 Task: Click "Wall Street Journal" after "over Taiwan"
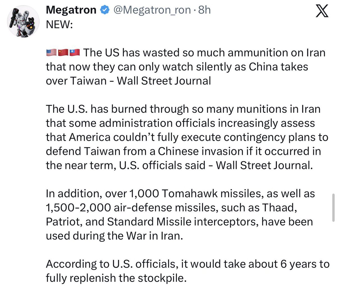point(164,81)
